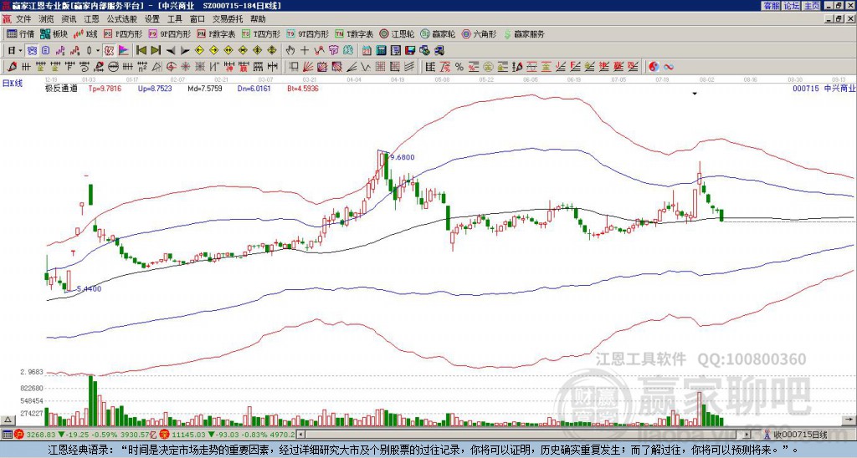Open the 江恩轮 Gann wheel
This screenshot has height=458, width=857.
(397, 34)
